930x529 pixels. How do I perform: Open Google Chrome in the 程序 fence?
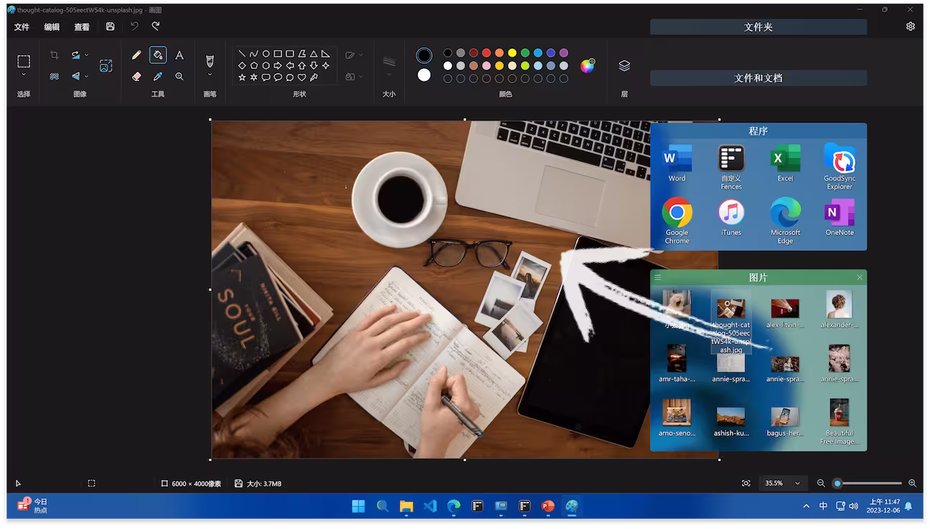pos(677,220)
